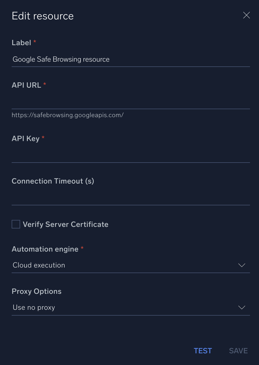
Task: Test the Google Safe Browsing resource connection
Action: point(203,351)
